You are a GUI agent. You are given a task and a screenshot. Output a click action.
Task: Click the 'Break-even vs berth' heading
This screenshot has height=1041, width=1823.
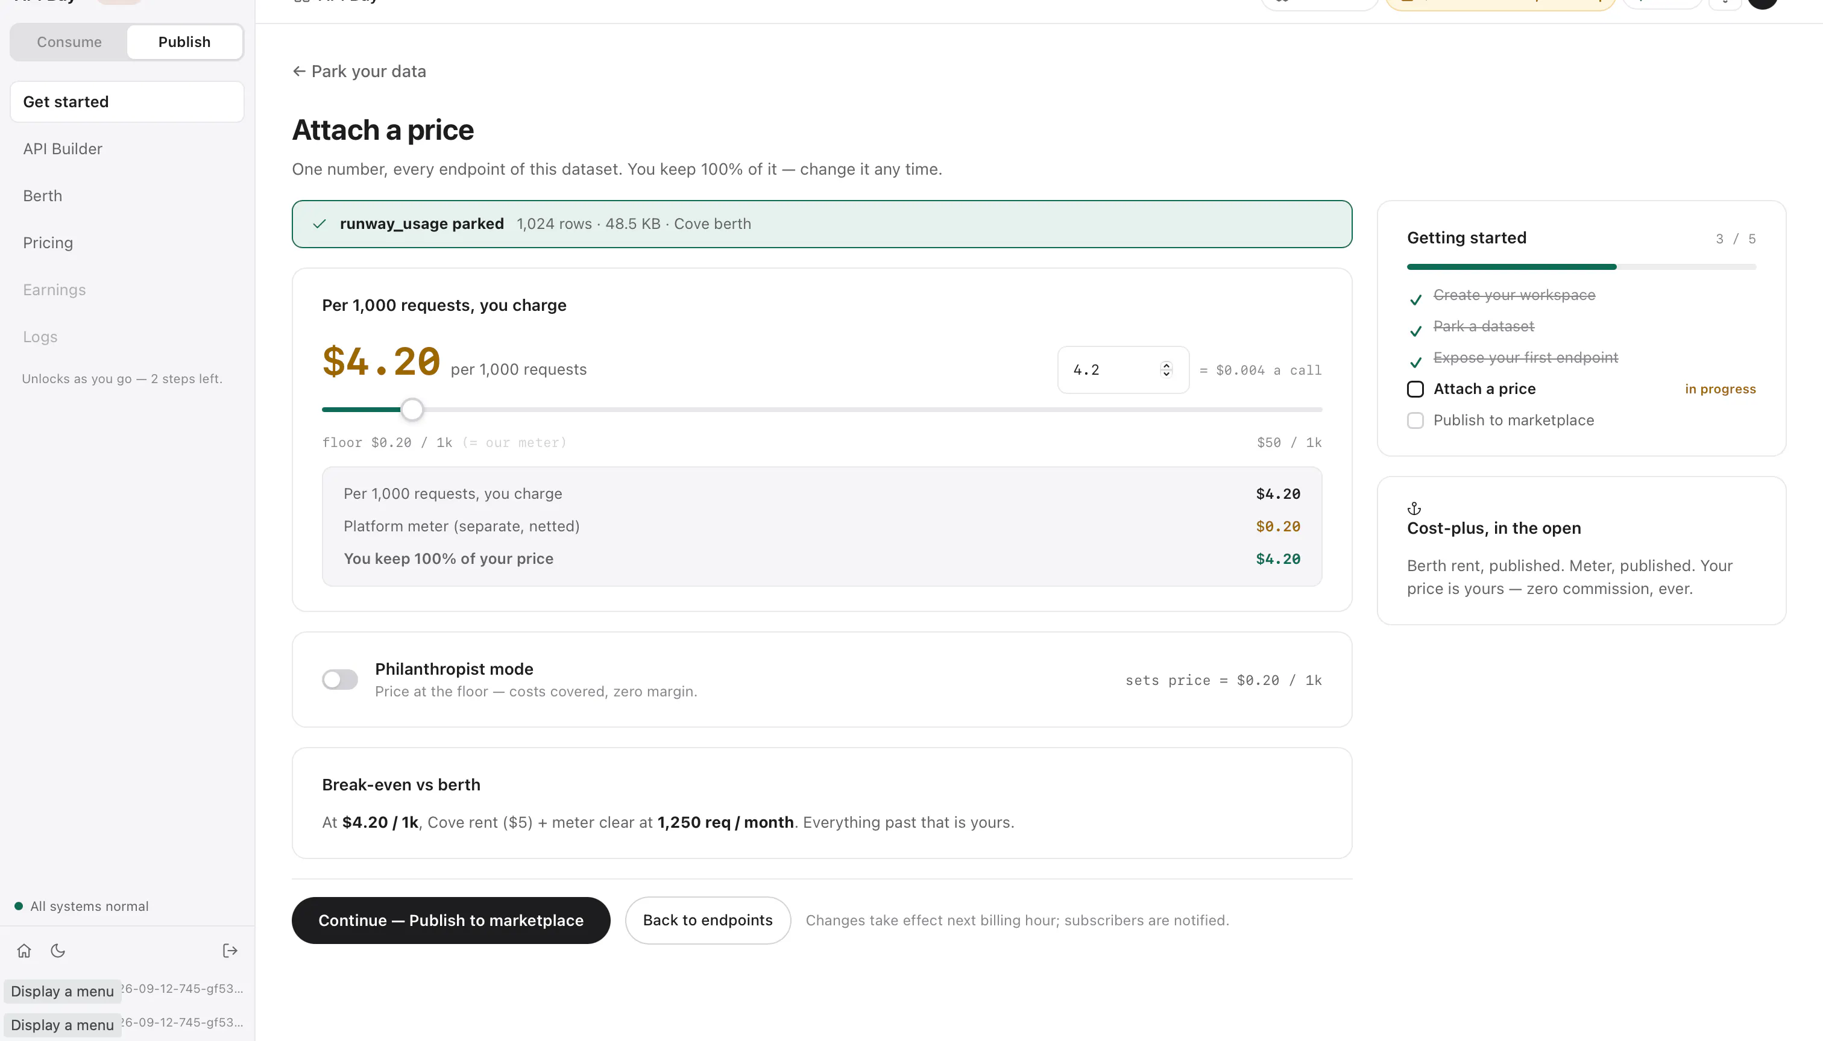[x=401, y=785]
